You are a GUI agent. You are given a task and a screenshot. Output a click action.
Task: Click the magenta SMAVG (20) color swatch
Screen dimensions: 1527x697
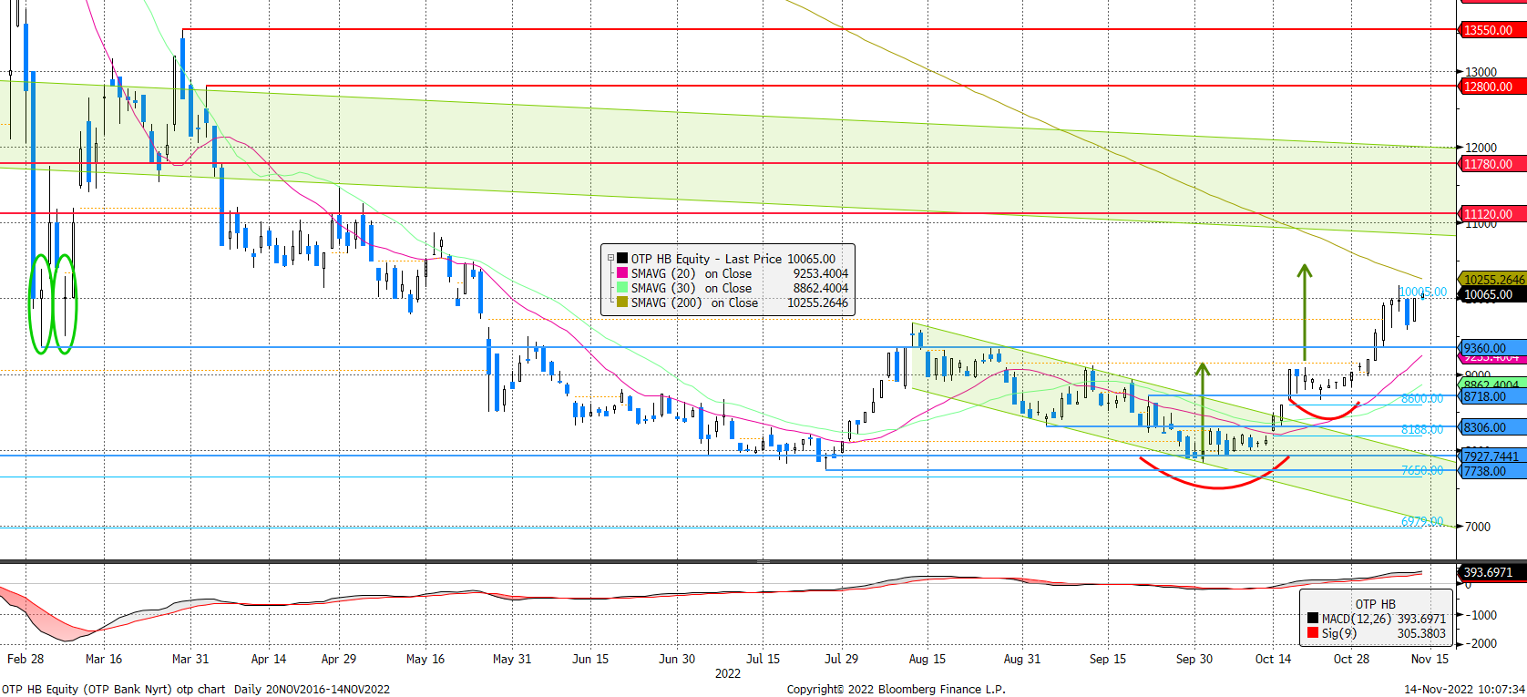click(622, 273)
